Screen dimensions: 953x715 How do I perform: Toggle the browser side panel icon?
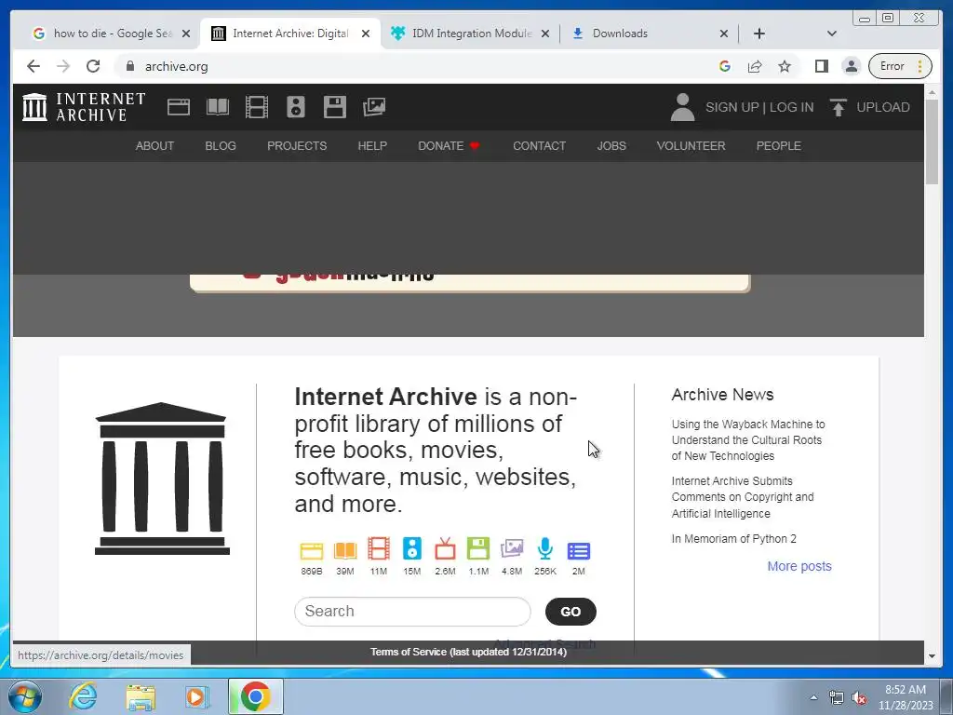click(822, 66)
